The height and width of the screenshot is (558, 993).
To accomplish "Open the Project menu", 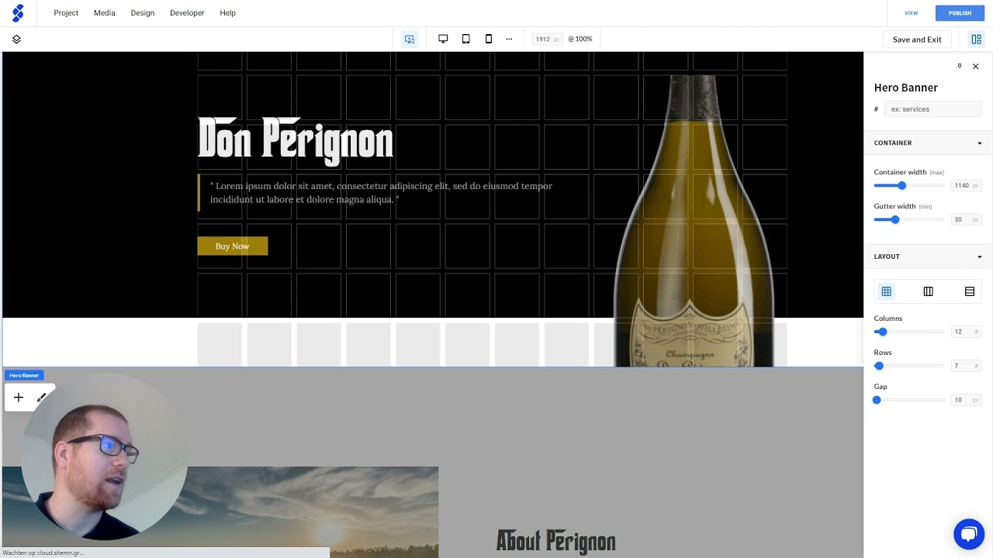I will coord(66,13).
